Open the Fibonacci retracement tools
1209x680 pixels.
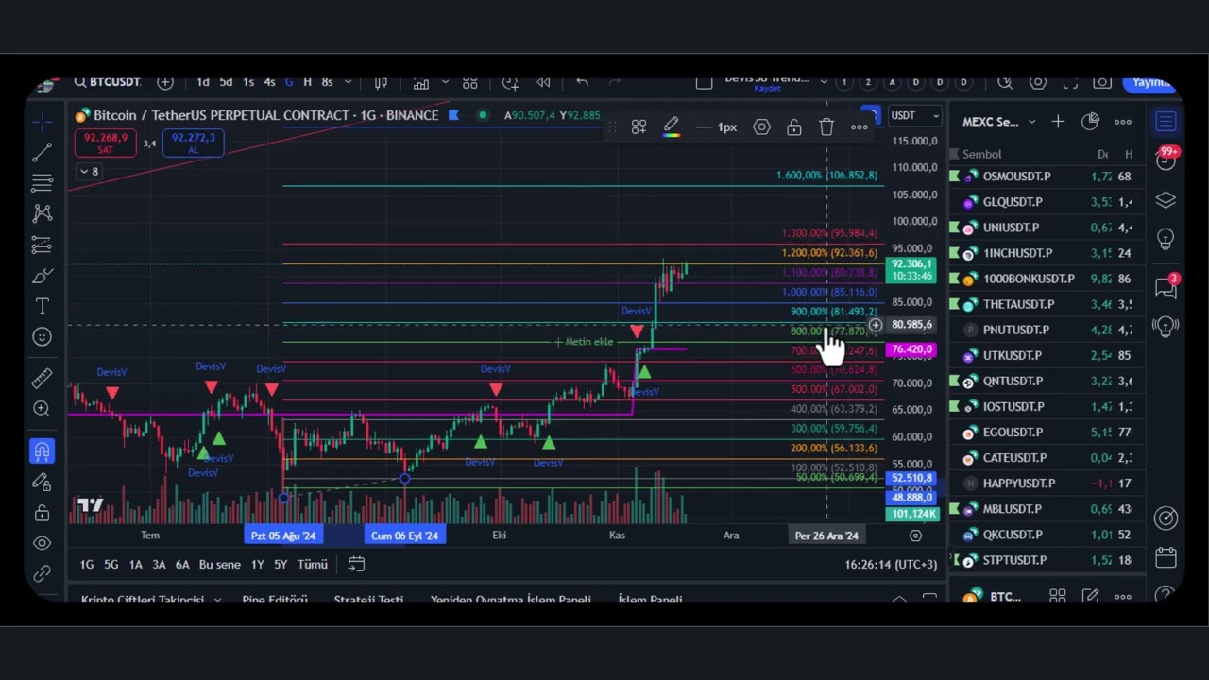click(x=42, y=183)
